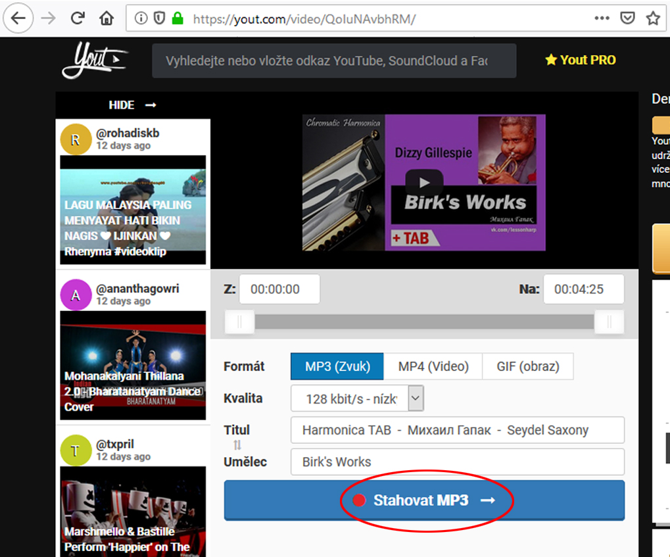670x557 pixels.
Task: Click the green padlock security icon
Action: tap(178, 18)
